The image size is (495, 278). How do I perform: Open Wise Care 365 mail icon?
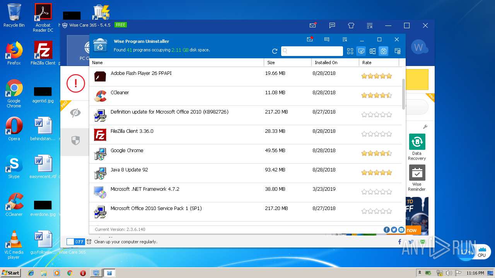pos(313,25)
